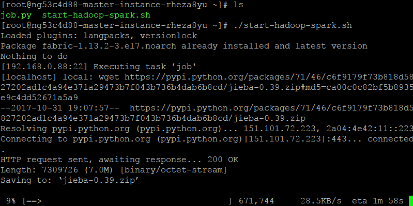Click the 'Nothing to do' line
This screenshot has height=206, width=413.
point(34,56)
